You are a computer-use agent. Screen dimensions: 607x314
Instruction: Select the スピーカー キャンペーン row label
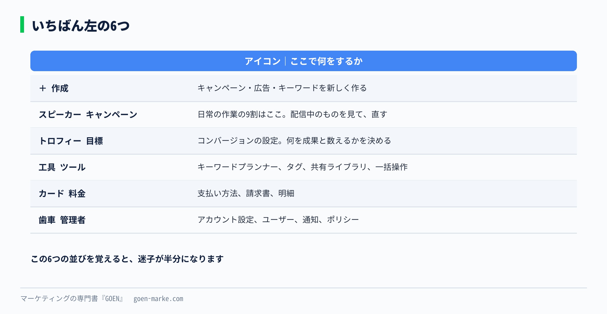[x=88, y=115]
